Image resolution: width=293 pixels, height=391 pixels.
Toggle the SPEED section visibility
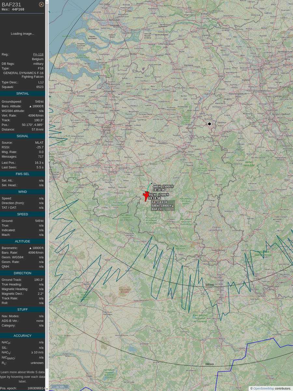tap(22, 214)
